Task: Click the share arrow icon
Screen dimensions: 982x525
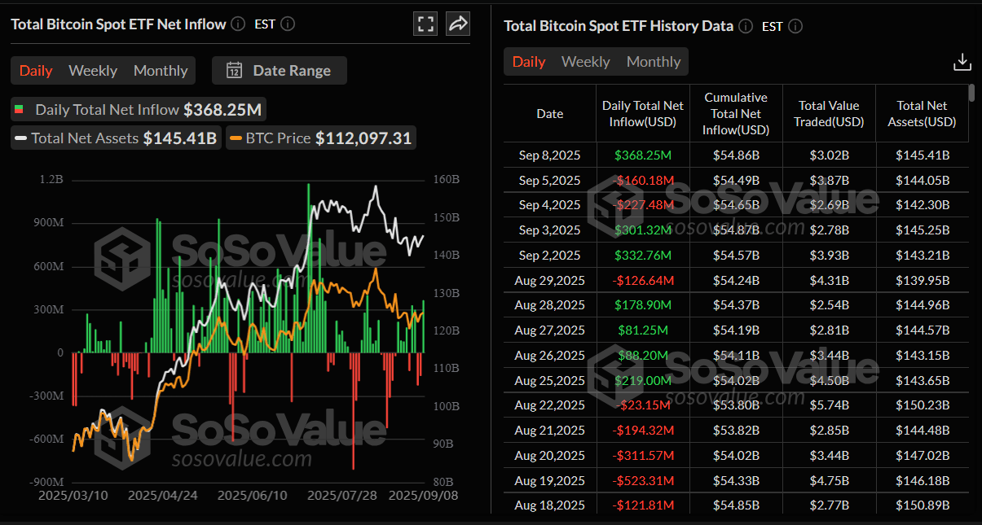Action: click(x=457, y=24)
